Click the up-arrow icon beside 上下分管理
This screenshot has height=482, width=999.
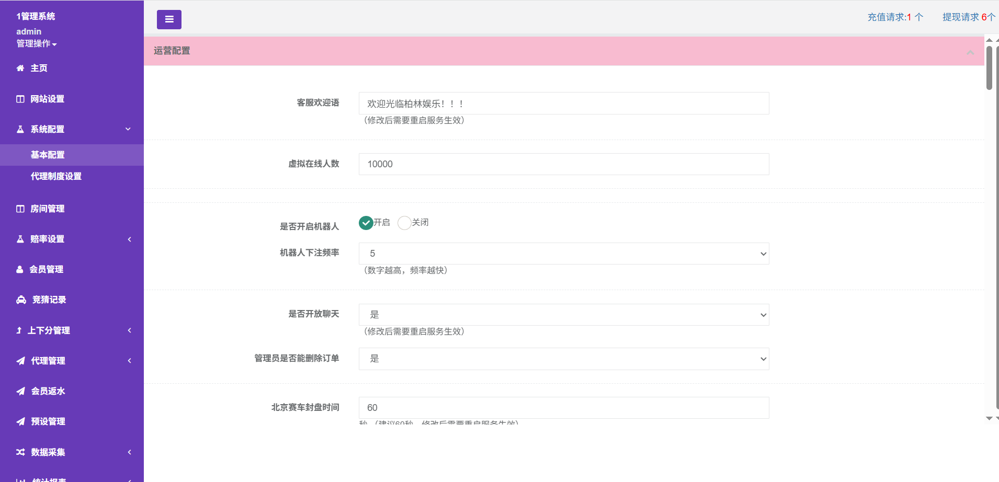[19, 330]
